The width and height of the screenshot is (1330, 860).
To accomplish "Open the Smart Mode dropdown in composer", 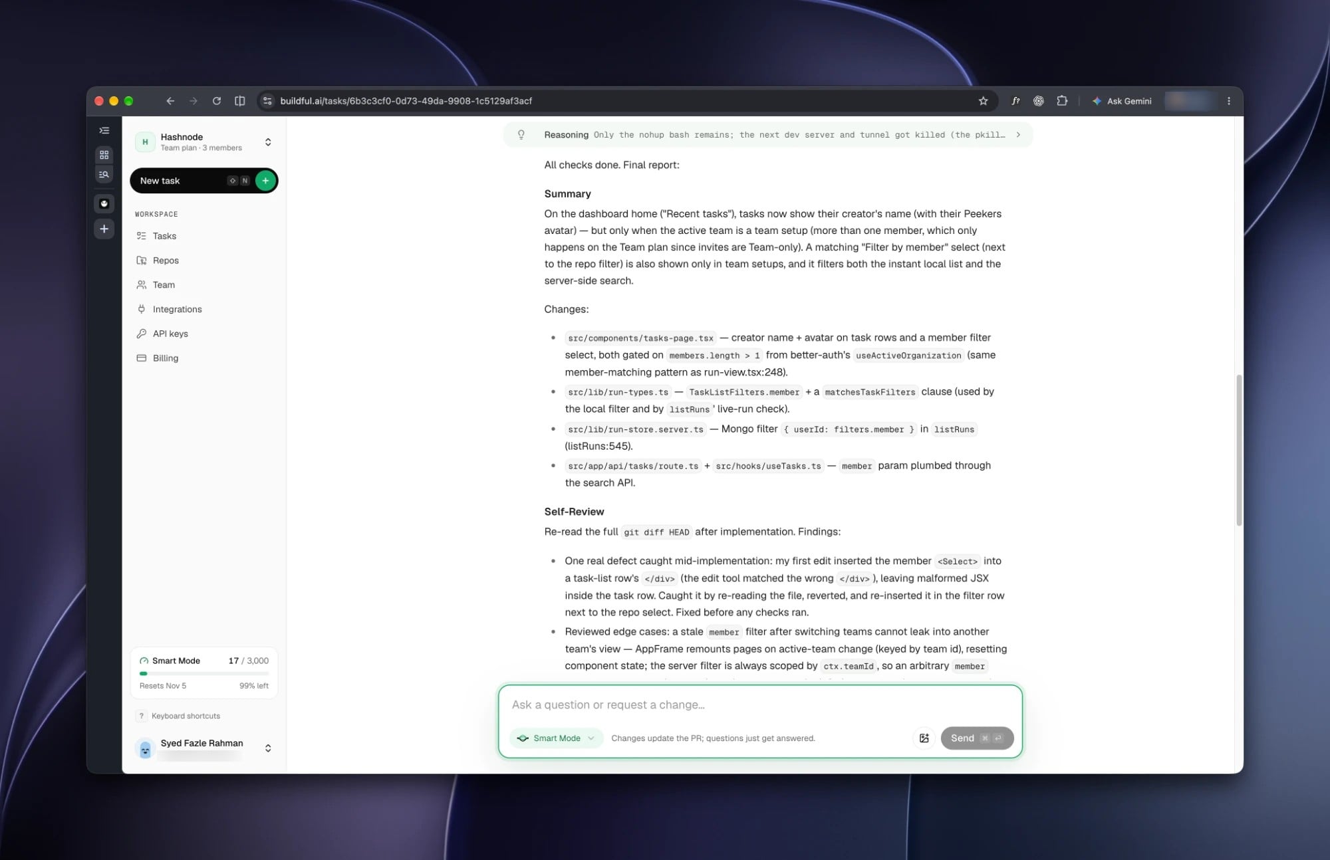I will click(557, 738).
